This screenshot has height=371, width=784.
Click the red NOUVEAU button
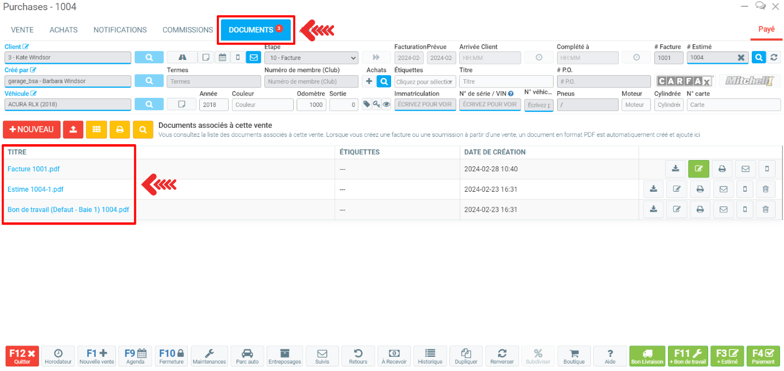point(32,130)
